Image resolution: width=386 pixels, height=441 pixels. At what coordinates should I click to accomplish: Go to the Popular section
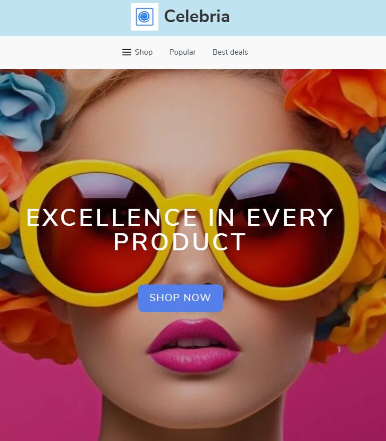pos(182,52)
